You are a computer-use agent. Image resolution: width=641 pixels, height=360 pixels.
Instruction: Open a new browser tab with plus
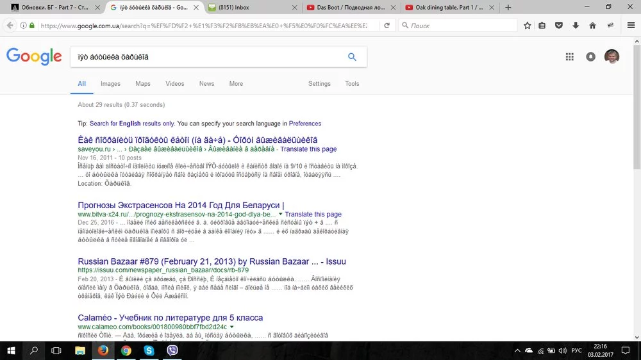pyautogui.click(x=508, y=7)
